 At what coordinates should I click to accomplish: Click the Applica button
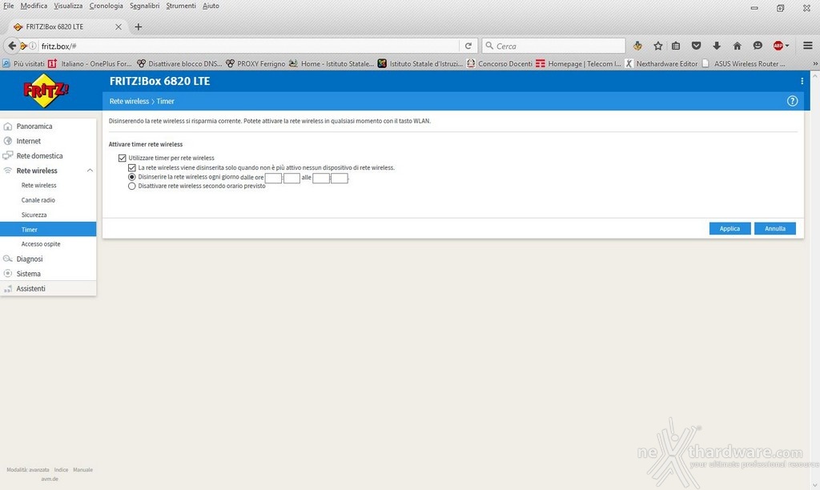pos(730,228)
